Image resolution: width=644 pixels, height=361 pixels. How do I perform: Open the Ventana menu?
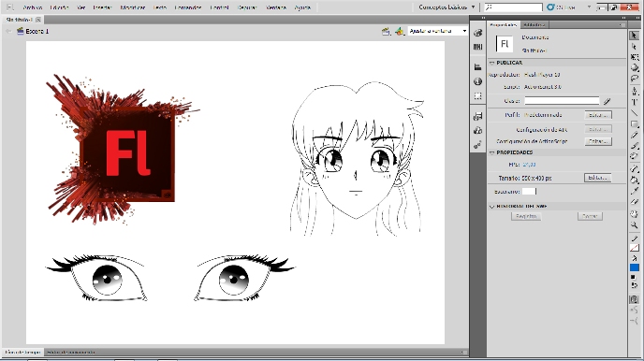point(276,7)
